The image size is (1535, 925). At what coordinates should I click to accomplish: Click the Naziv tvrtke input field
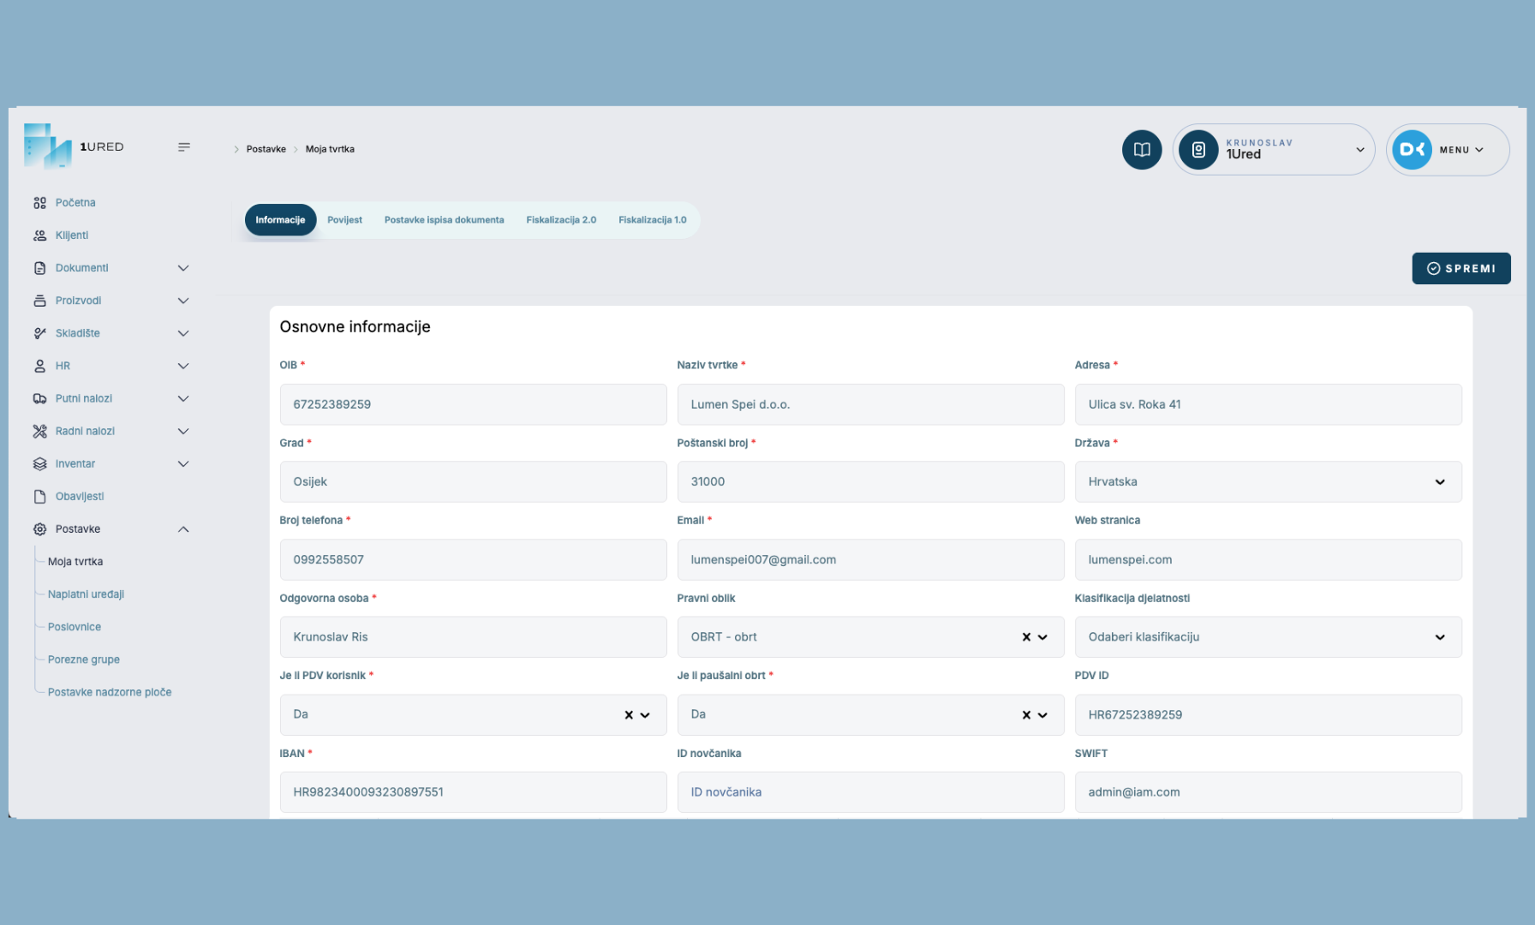click(870, 404)
